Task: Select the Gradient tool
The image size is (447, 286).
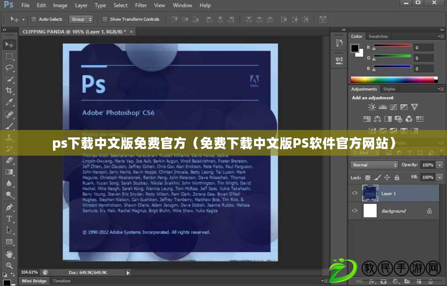Action: (9, 172)
